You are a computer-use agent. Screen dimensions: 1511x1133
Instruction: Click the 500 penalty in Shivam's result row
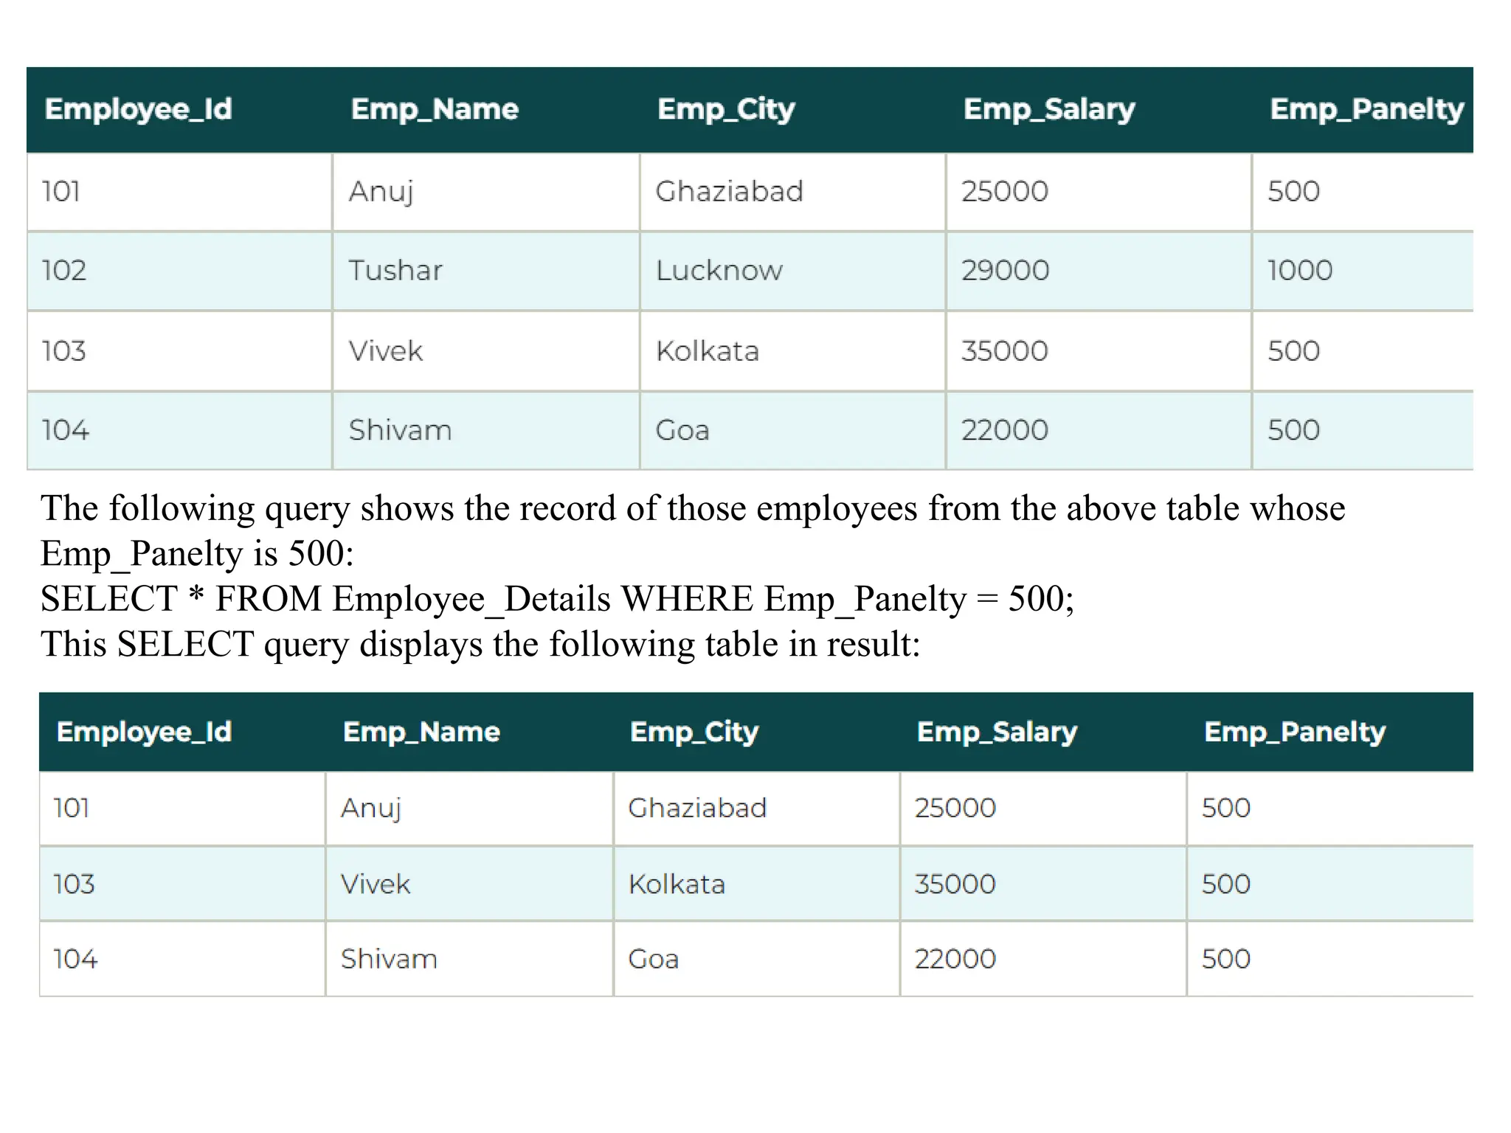(x=1226, y=959)
